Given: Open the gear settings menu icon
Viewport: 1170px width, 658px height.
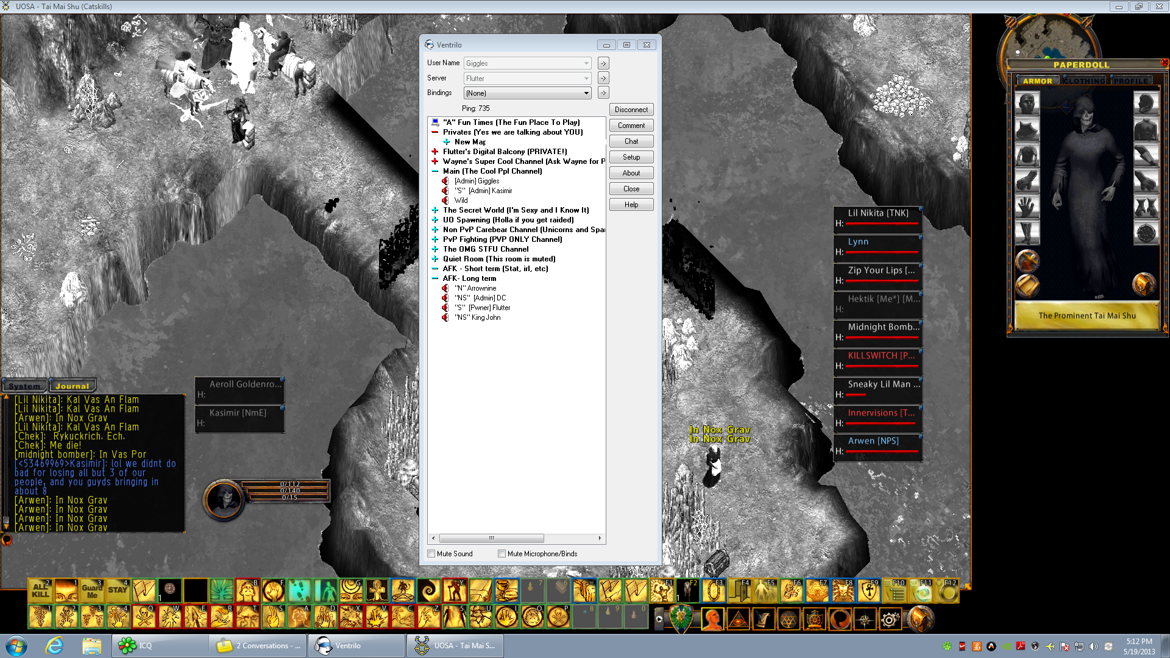Looking at the screenshot, I should [x=890, y=620].
